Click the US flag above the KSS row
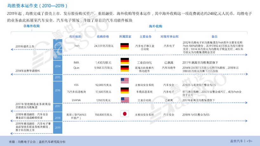 click(x=125, y=81)
